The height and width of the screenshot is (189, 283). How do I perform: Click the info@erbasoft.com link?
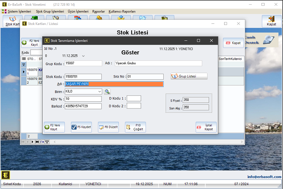click(x=264, y=177)
